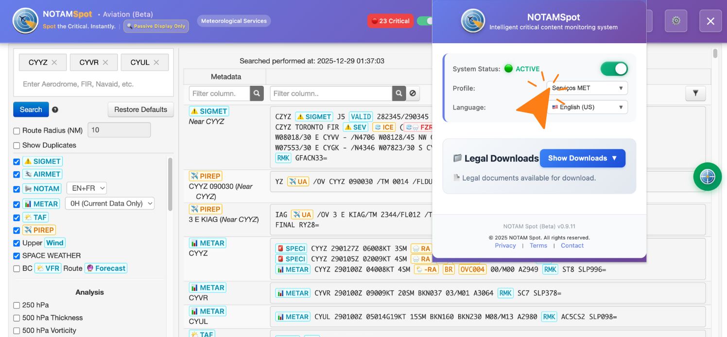Image resolution: width=727 pixels, height=337 pixels.
Task: Open the Privacy link in popup footer
Action: click(x=505, y=245)
